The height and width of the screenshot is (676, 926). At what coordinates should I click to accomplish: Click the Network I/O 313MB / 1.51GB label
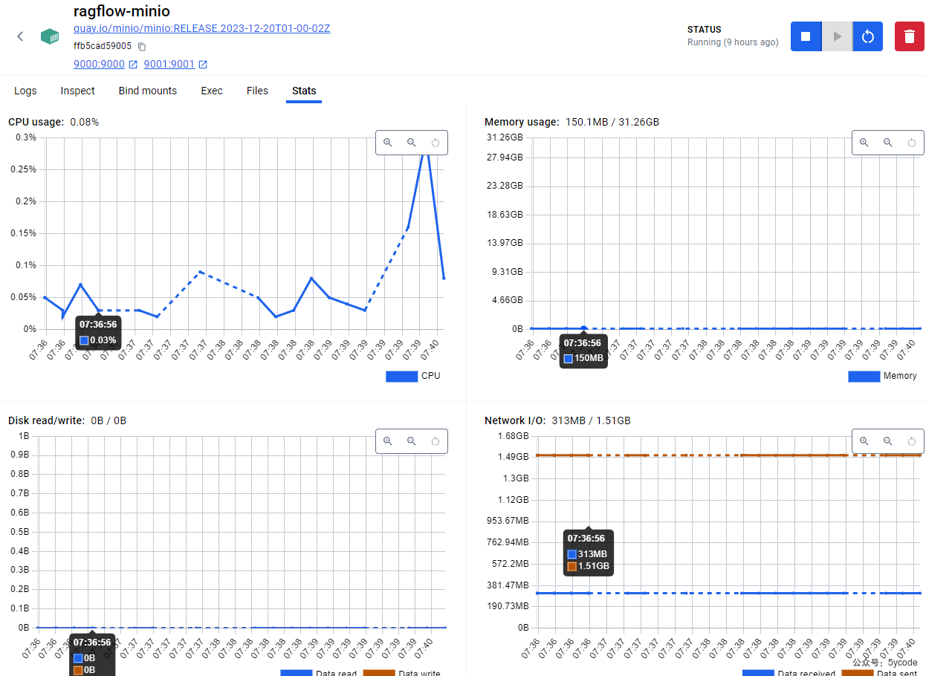click(x=557, y=420)
